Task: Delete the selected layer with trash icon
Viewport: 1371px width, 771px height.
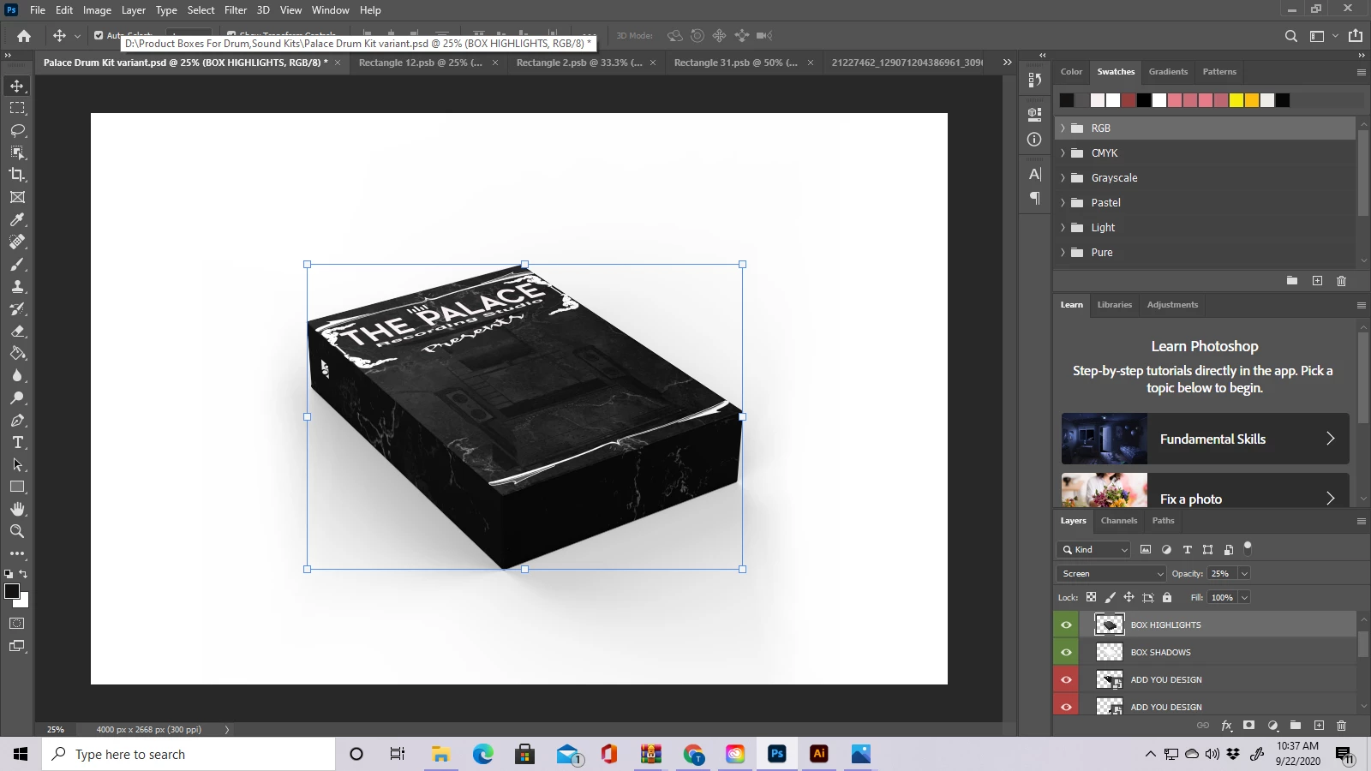Action: click(x=1342, y=726)
